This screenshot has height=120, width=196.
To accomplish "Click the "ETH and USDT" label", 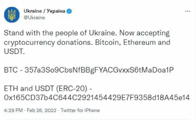I will (x=26, y=88).
